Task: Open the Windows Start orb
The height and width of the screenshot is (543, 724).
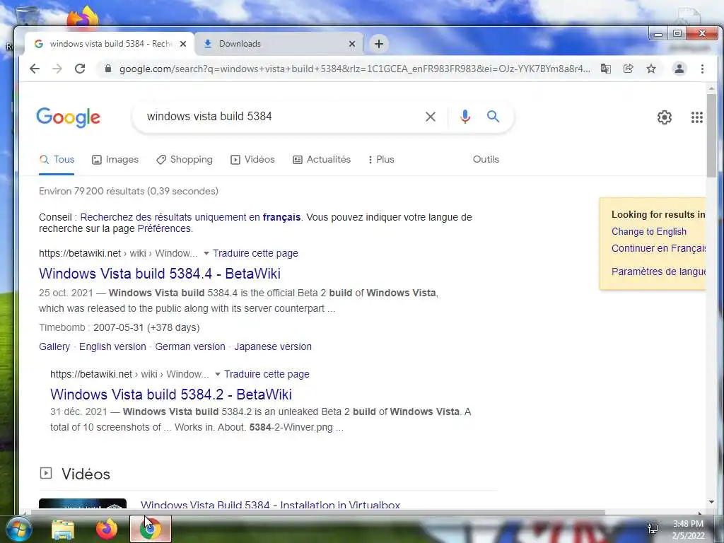Action: [x=19, y=529]
